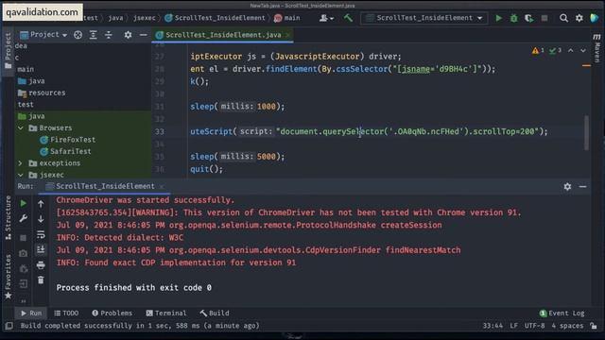Open IDE settings gear in top toolbar
The image size is (605, 340).
pos(579,18)
